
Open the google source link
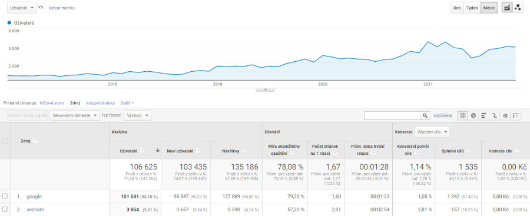click(x=34, y=197)
